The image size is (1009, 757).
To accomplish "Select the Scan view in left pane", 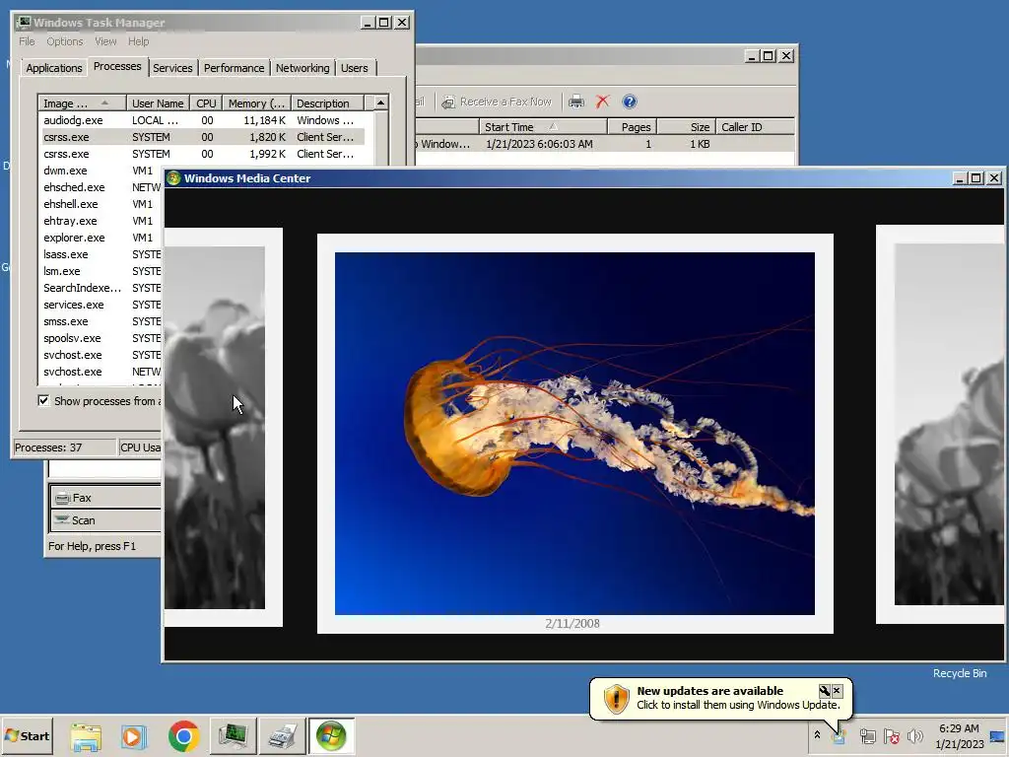I will point(104,520).
